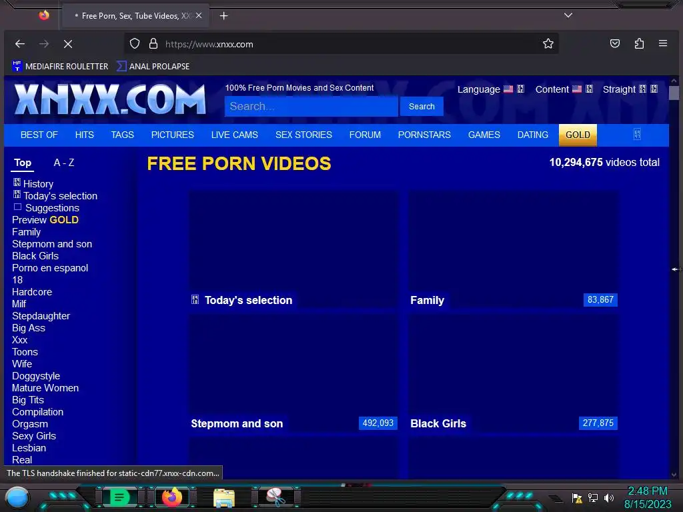
Task: Click the blue Search button
Action: (x=422, y=106)
